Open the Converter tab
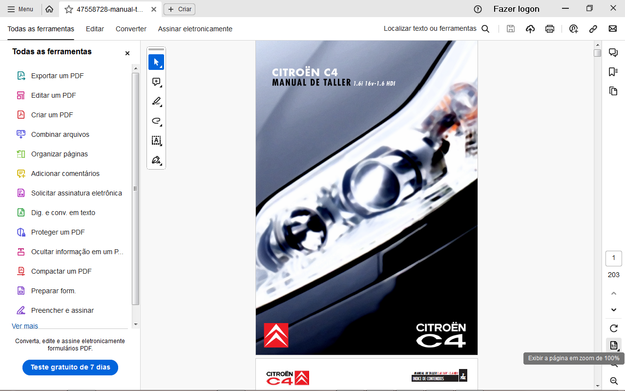The height and width of the screenshot is (391, 625). click(131, 29)
